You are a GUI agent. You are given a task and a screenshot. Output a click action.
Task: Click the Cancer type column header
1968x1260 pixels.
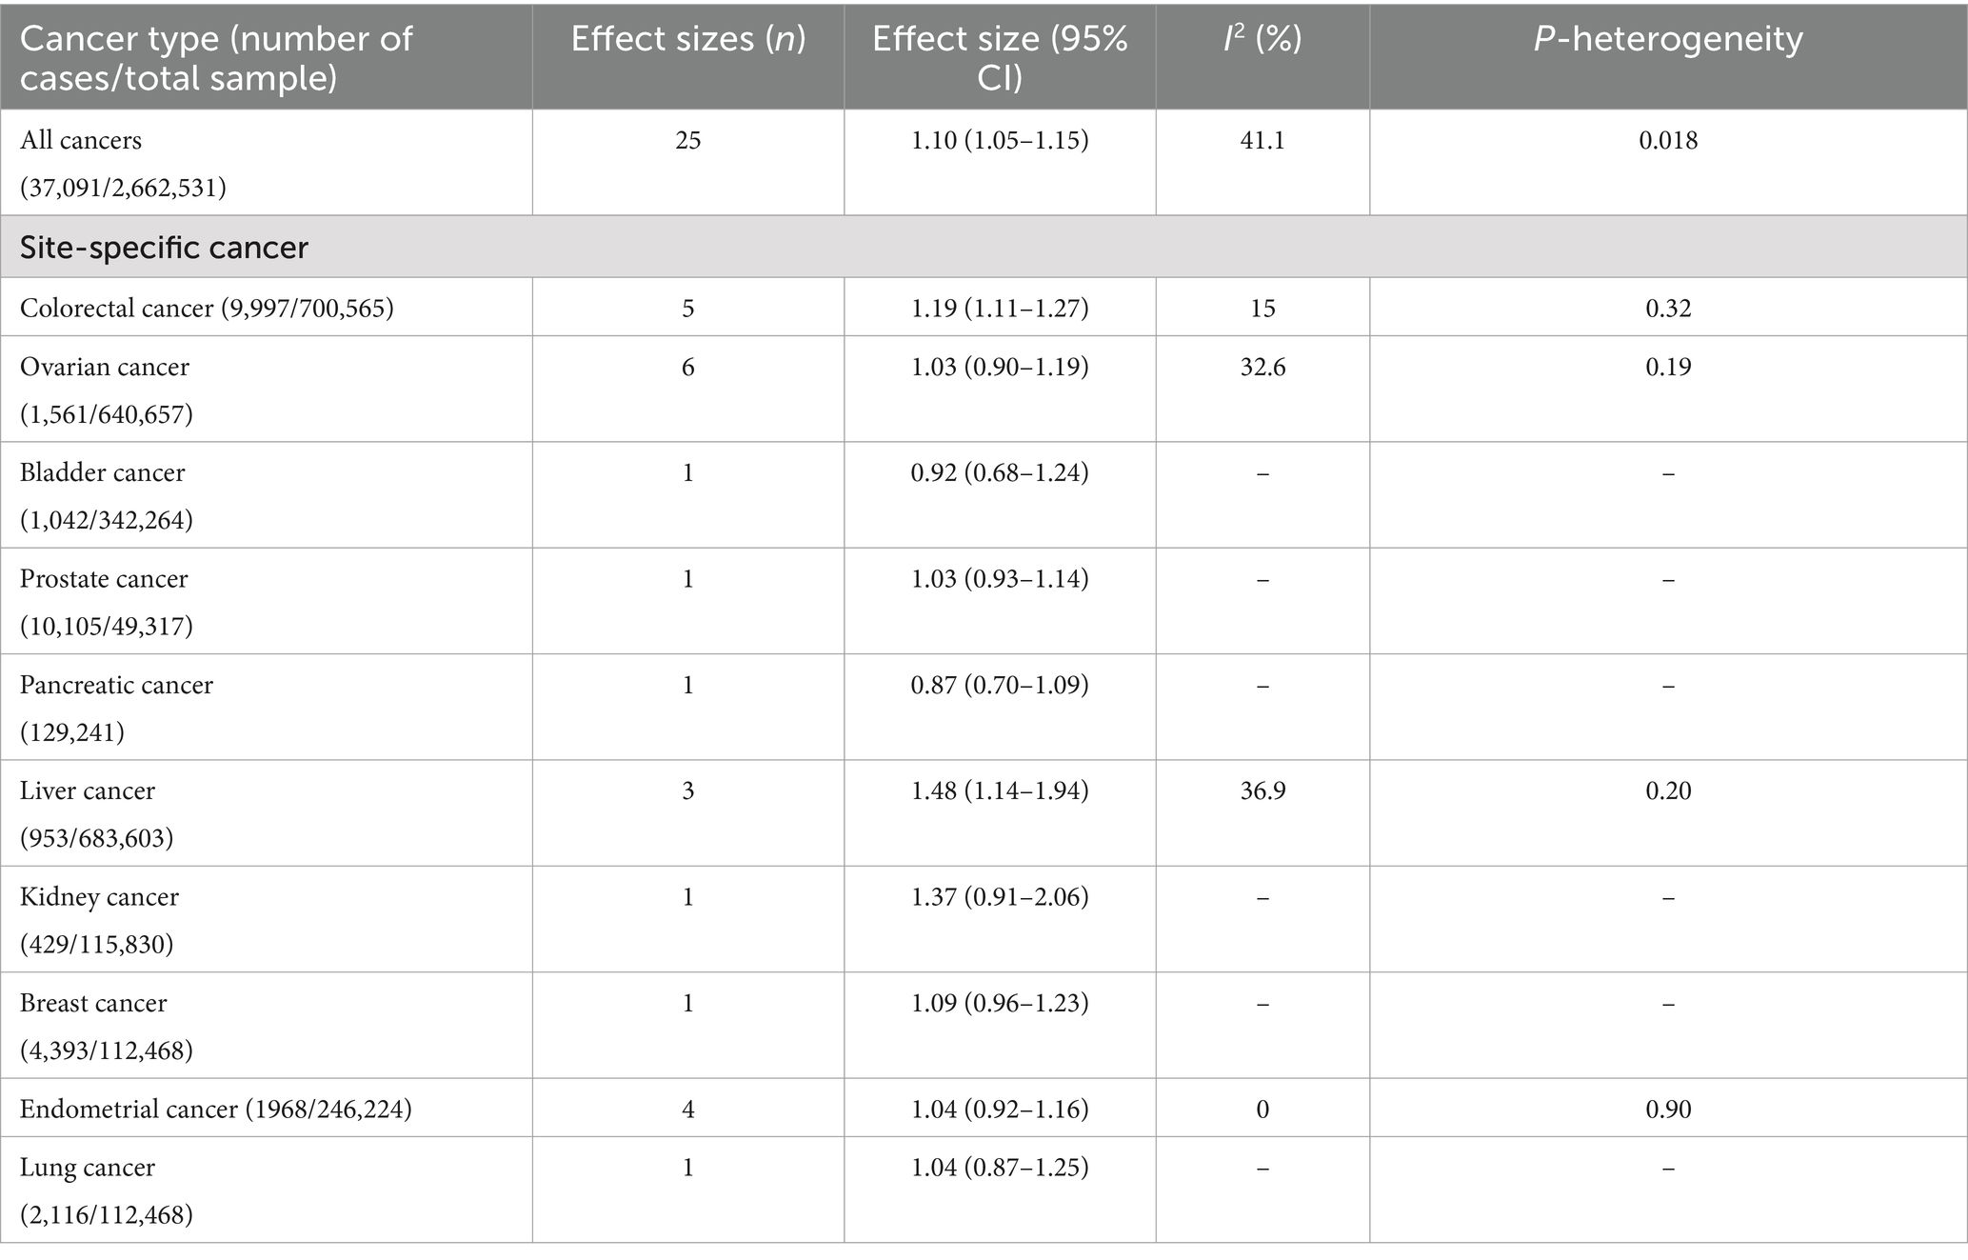[x=217, y=57]
